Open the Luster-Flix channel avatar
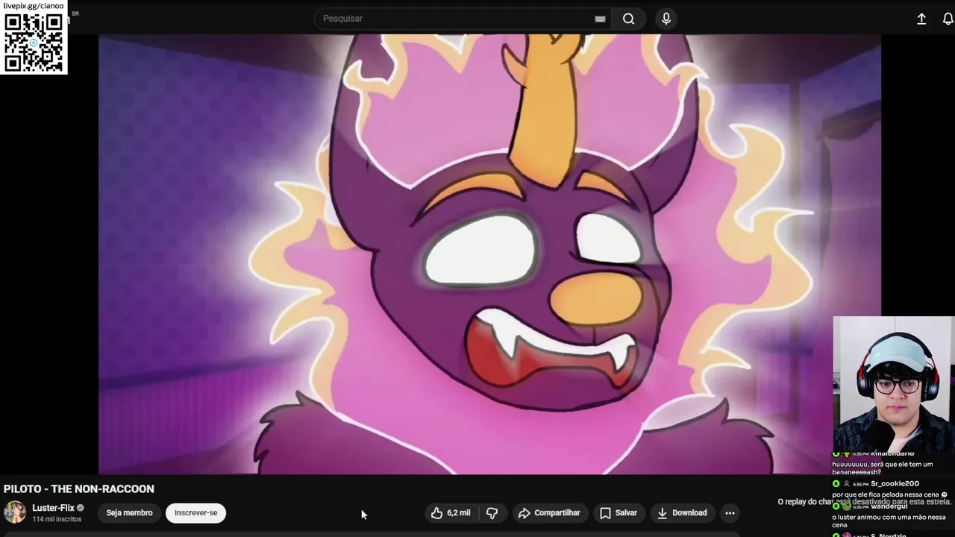The width and height of the screenshot is (955, 537). tap(15, 512)
